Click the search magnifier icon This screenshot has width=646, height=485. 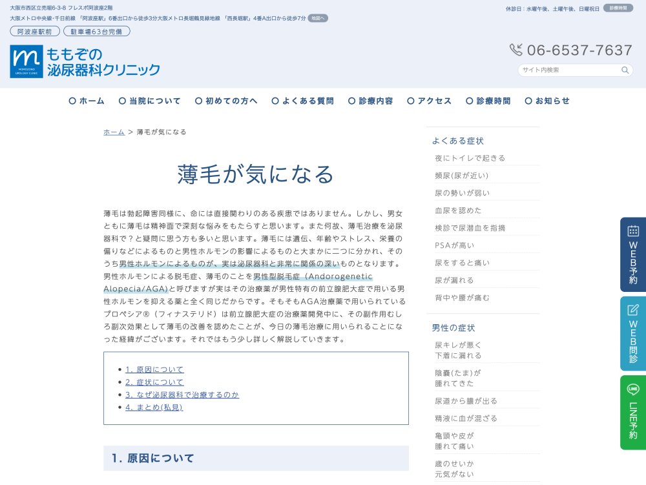coord(625,70)
